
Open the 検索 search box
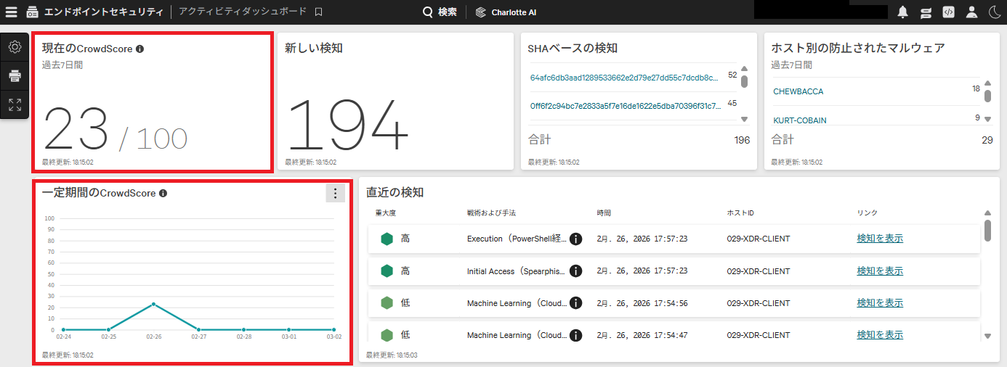(x=440, y=12)
